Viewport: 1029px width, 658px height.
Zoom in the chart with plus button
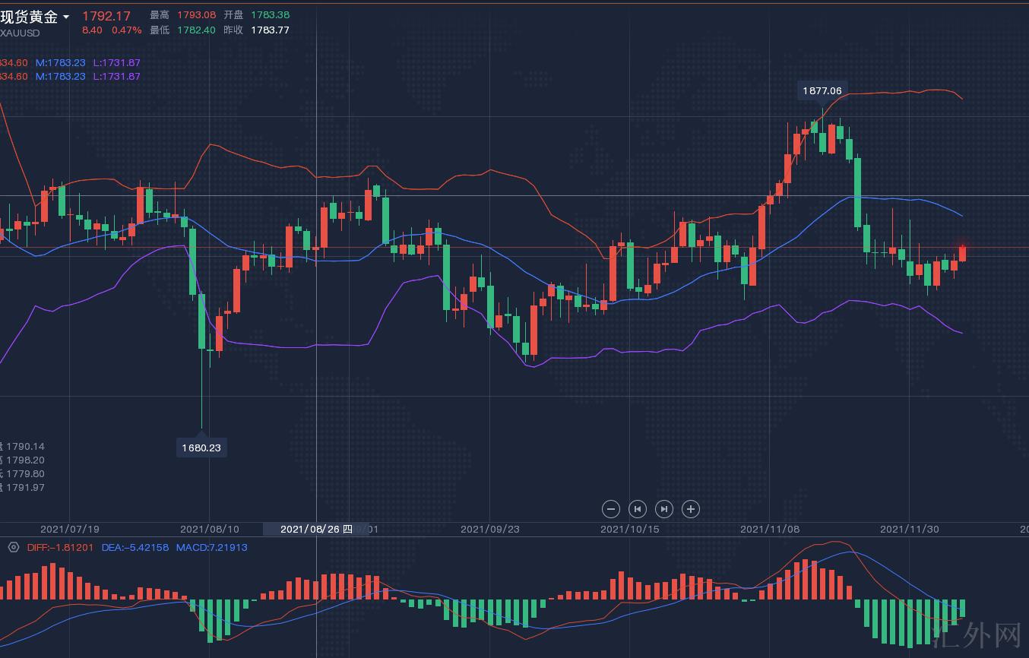pos(690,509)
